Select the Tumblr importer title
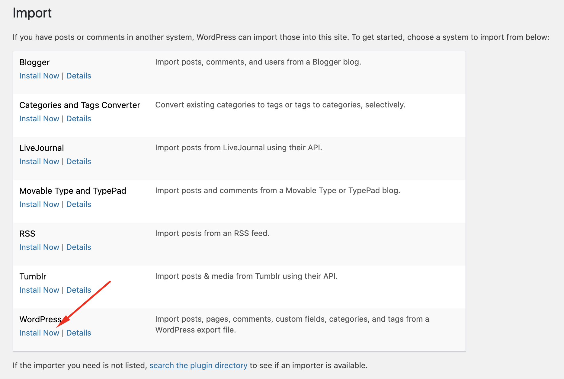 tap(33, 276)
